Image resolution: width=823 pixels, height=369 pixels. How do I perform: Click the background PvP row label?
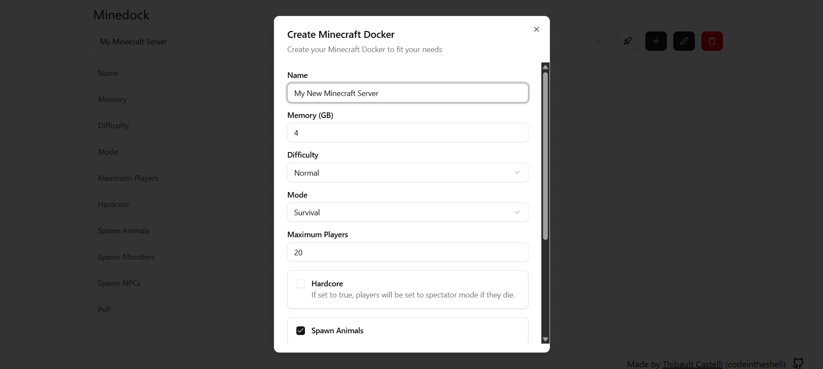point(104,310)
